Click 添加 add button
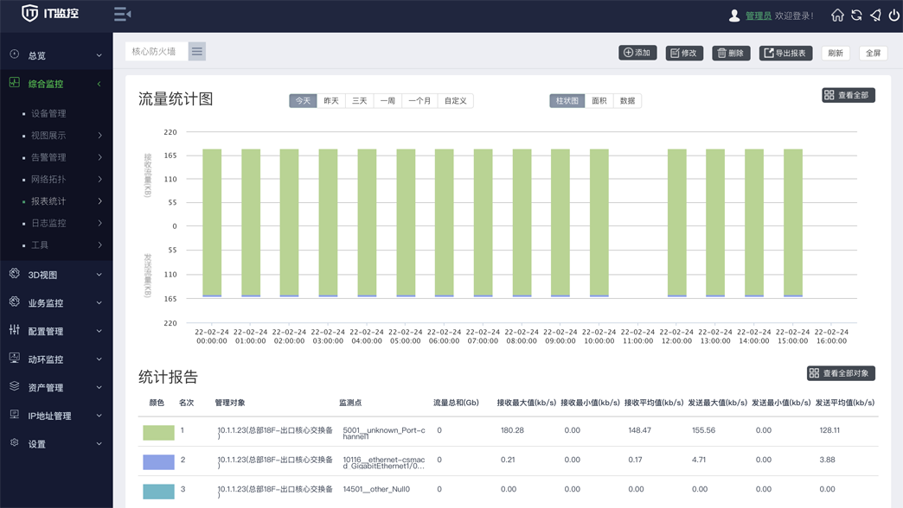The width and height of the screenshot is (903, 508). (637, 53)
